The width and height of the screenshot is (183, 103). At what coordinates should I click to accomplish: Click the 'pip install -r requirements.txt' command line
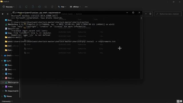click(x=99, y=41)
